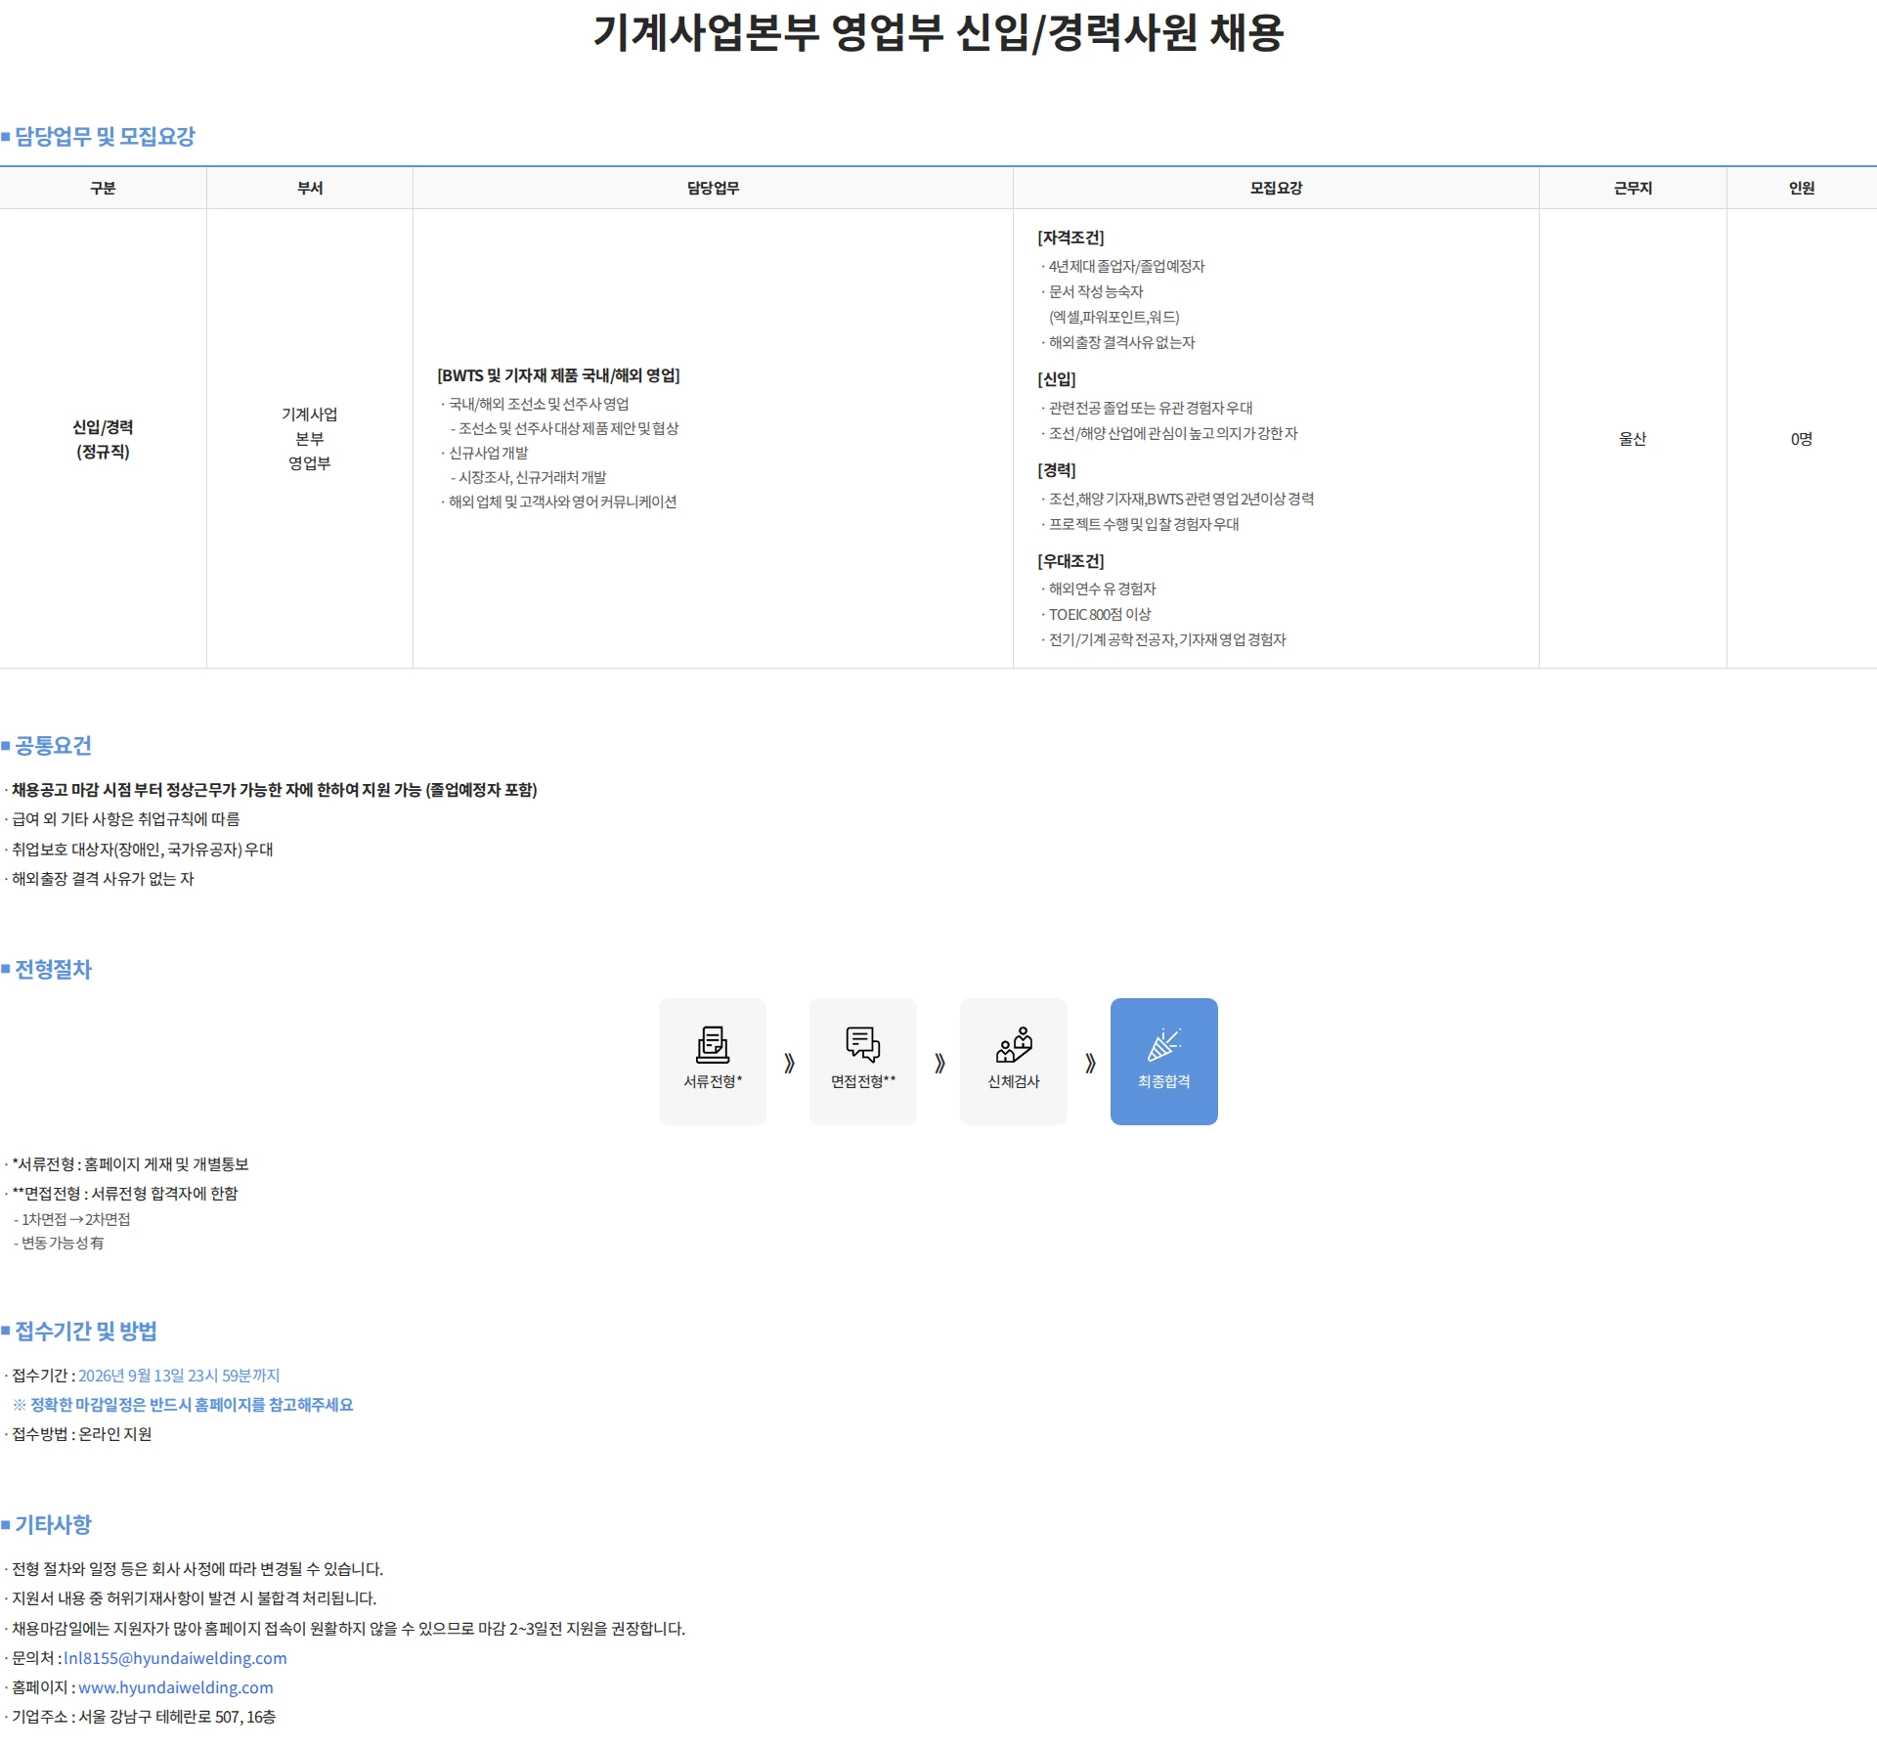This screenshot has height=1749, width=1877.
Task: Click the 기업주소 서울 강남구 테헤란로 507 line
Action: pos(143,1717)
